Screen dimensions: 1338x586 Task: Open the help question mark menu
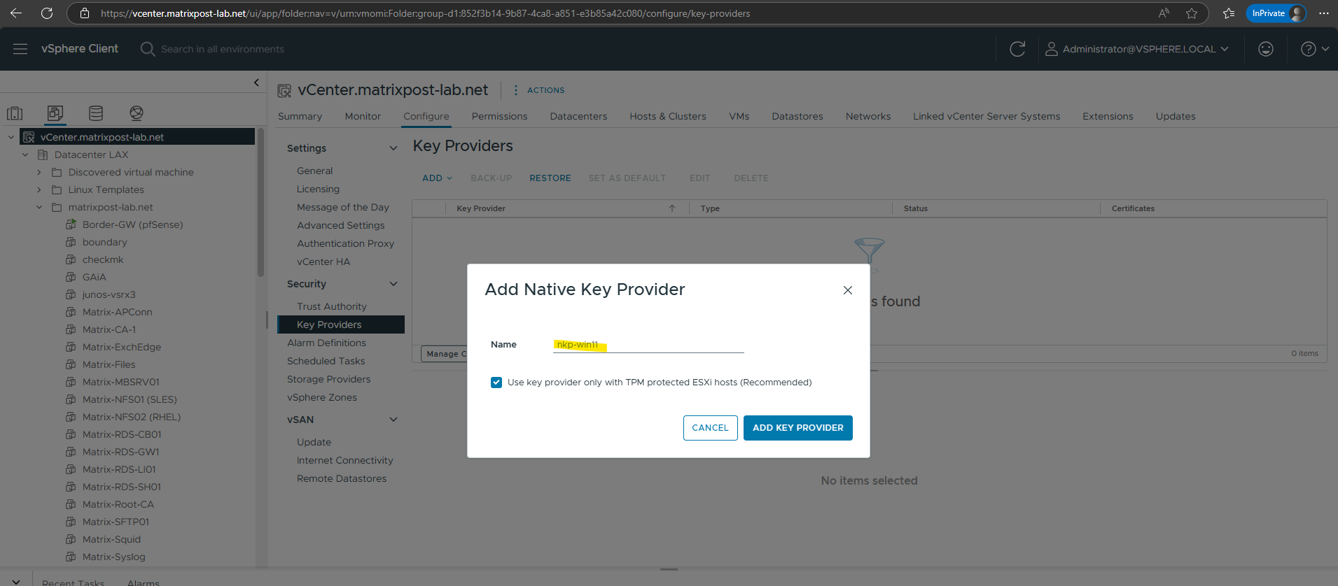1314,49
